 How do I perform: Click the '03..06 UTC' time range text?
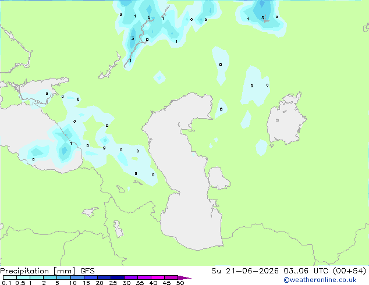point(305,271)
